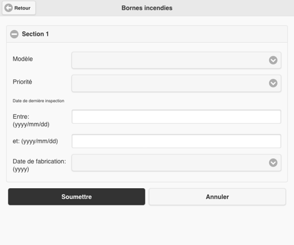The height and width of the screenshot is (245, 294).
Task: Open the Priorité combo box
Action: tap(177, 83)
